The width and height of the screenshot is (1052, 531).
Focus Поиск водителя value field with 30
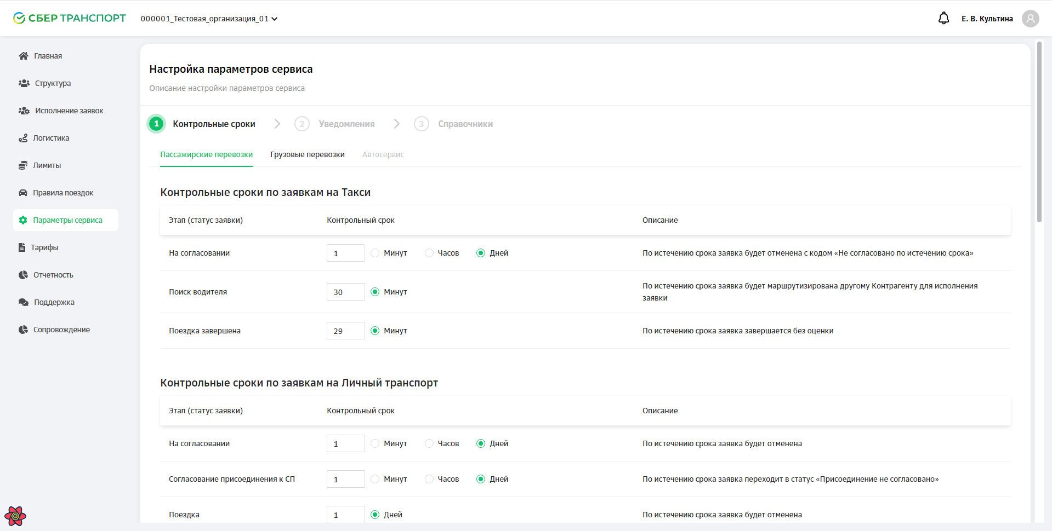tap(346, 292)
